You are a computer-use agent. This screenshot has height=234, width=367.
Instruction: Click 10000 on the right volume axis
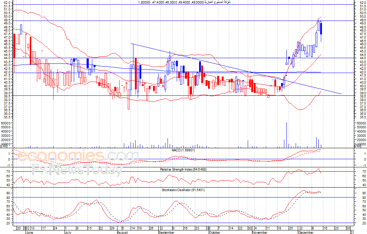pyautogui.click(x=362, y=144)
